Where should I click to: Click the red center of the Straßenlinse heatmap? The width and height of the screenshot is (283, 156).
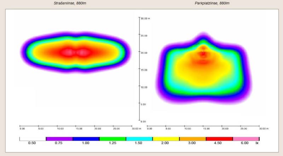click(x=75, y=52)
